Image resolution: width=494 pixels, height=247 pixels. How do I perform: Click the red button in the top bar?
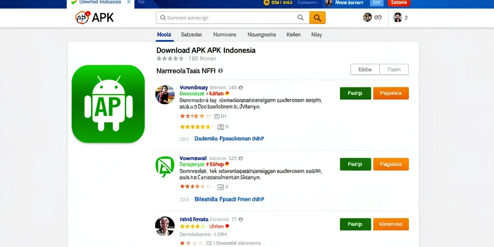(x=399, y=3)
